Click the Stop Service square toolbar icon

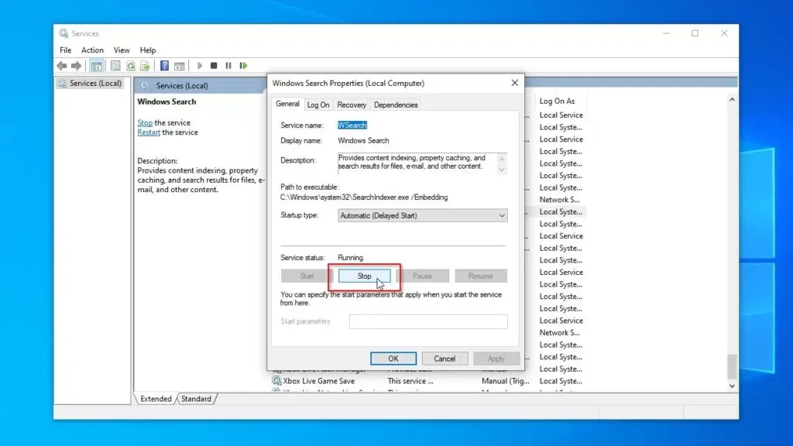pyautogui.click(x=214, y=66)
